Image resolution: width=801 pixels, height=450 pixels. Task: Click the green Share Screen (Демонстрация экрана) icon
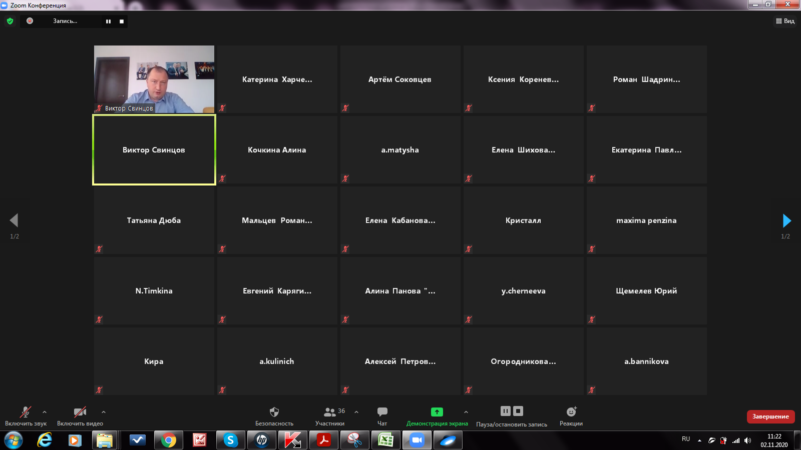pyautogui.click(x=437, y=412)
